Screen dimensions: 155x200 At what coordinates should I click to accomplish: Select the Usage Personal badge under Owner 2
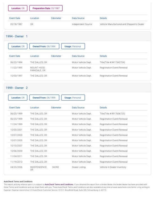(x=73, y=98)
